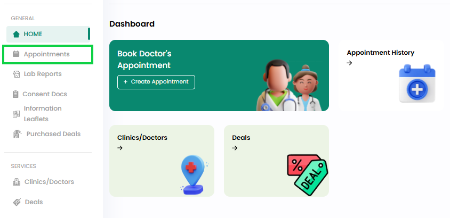450x218 pixels.
Task: Click the Home house icon in sidebar
Action: coord(17,35)
